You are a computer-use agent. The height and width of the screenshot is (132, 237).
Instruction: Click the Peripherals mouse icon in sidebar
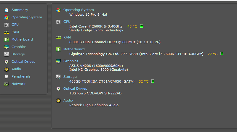tap(6, 76)
